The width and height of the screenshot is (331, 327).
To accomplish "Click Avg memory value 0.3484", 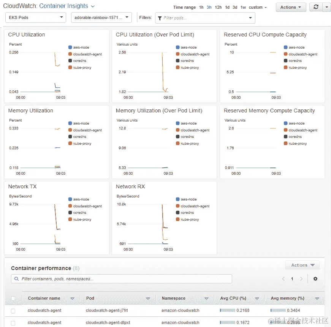I will 293,310.
